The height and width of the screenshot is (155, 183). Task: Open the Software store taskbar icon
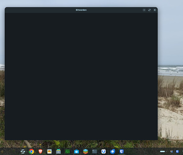pos(76,152)
